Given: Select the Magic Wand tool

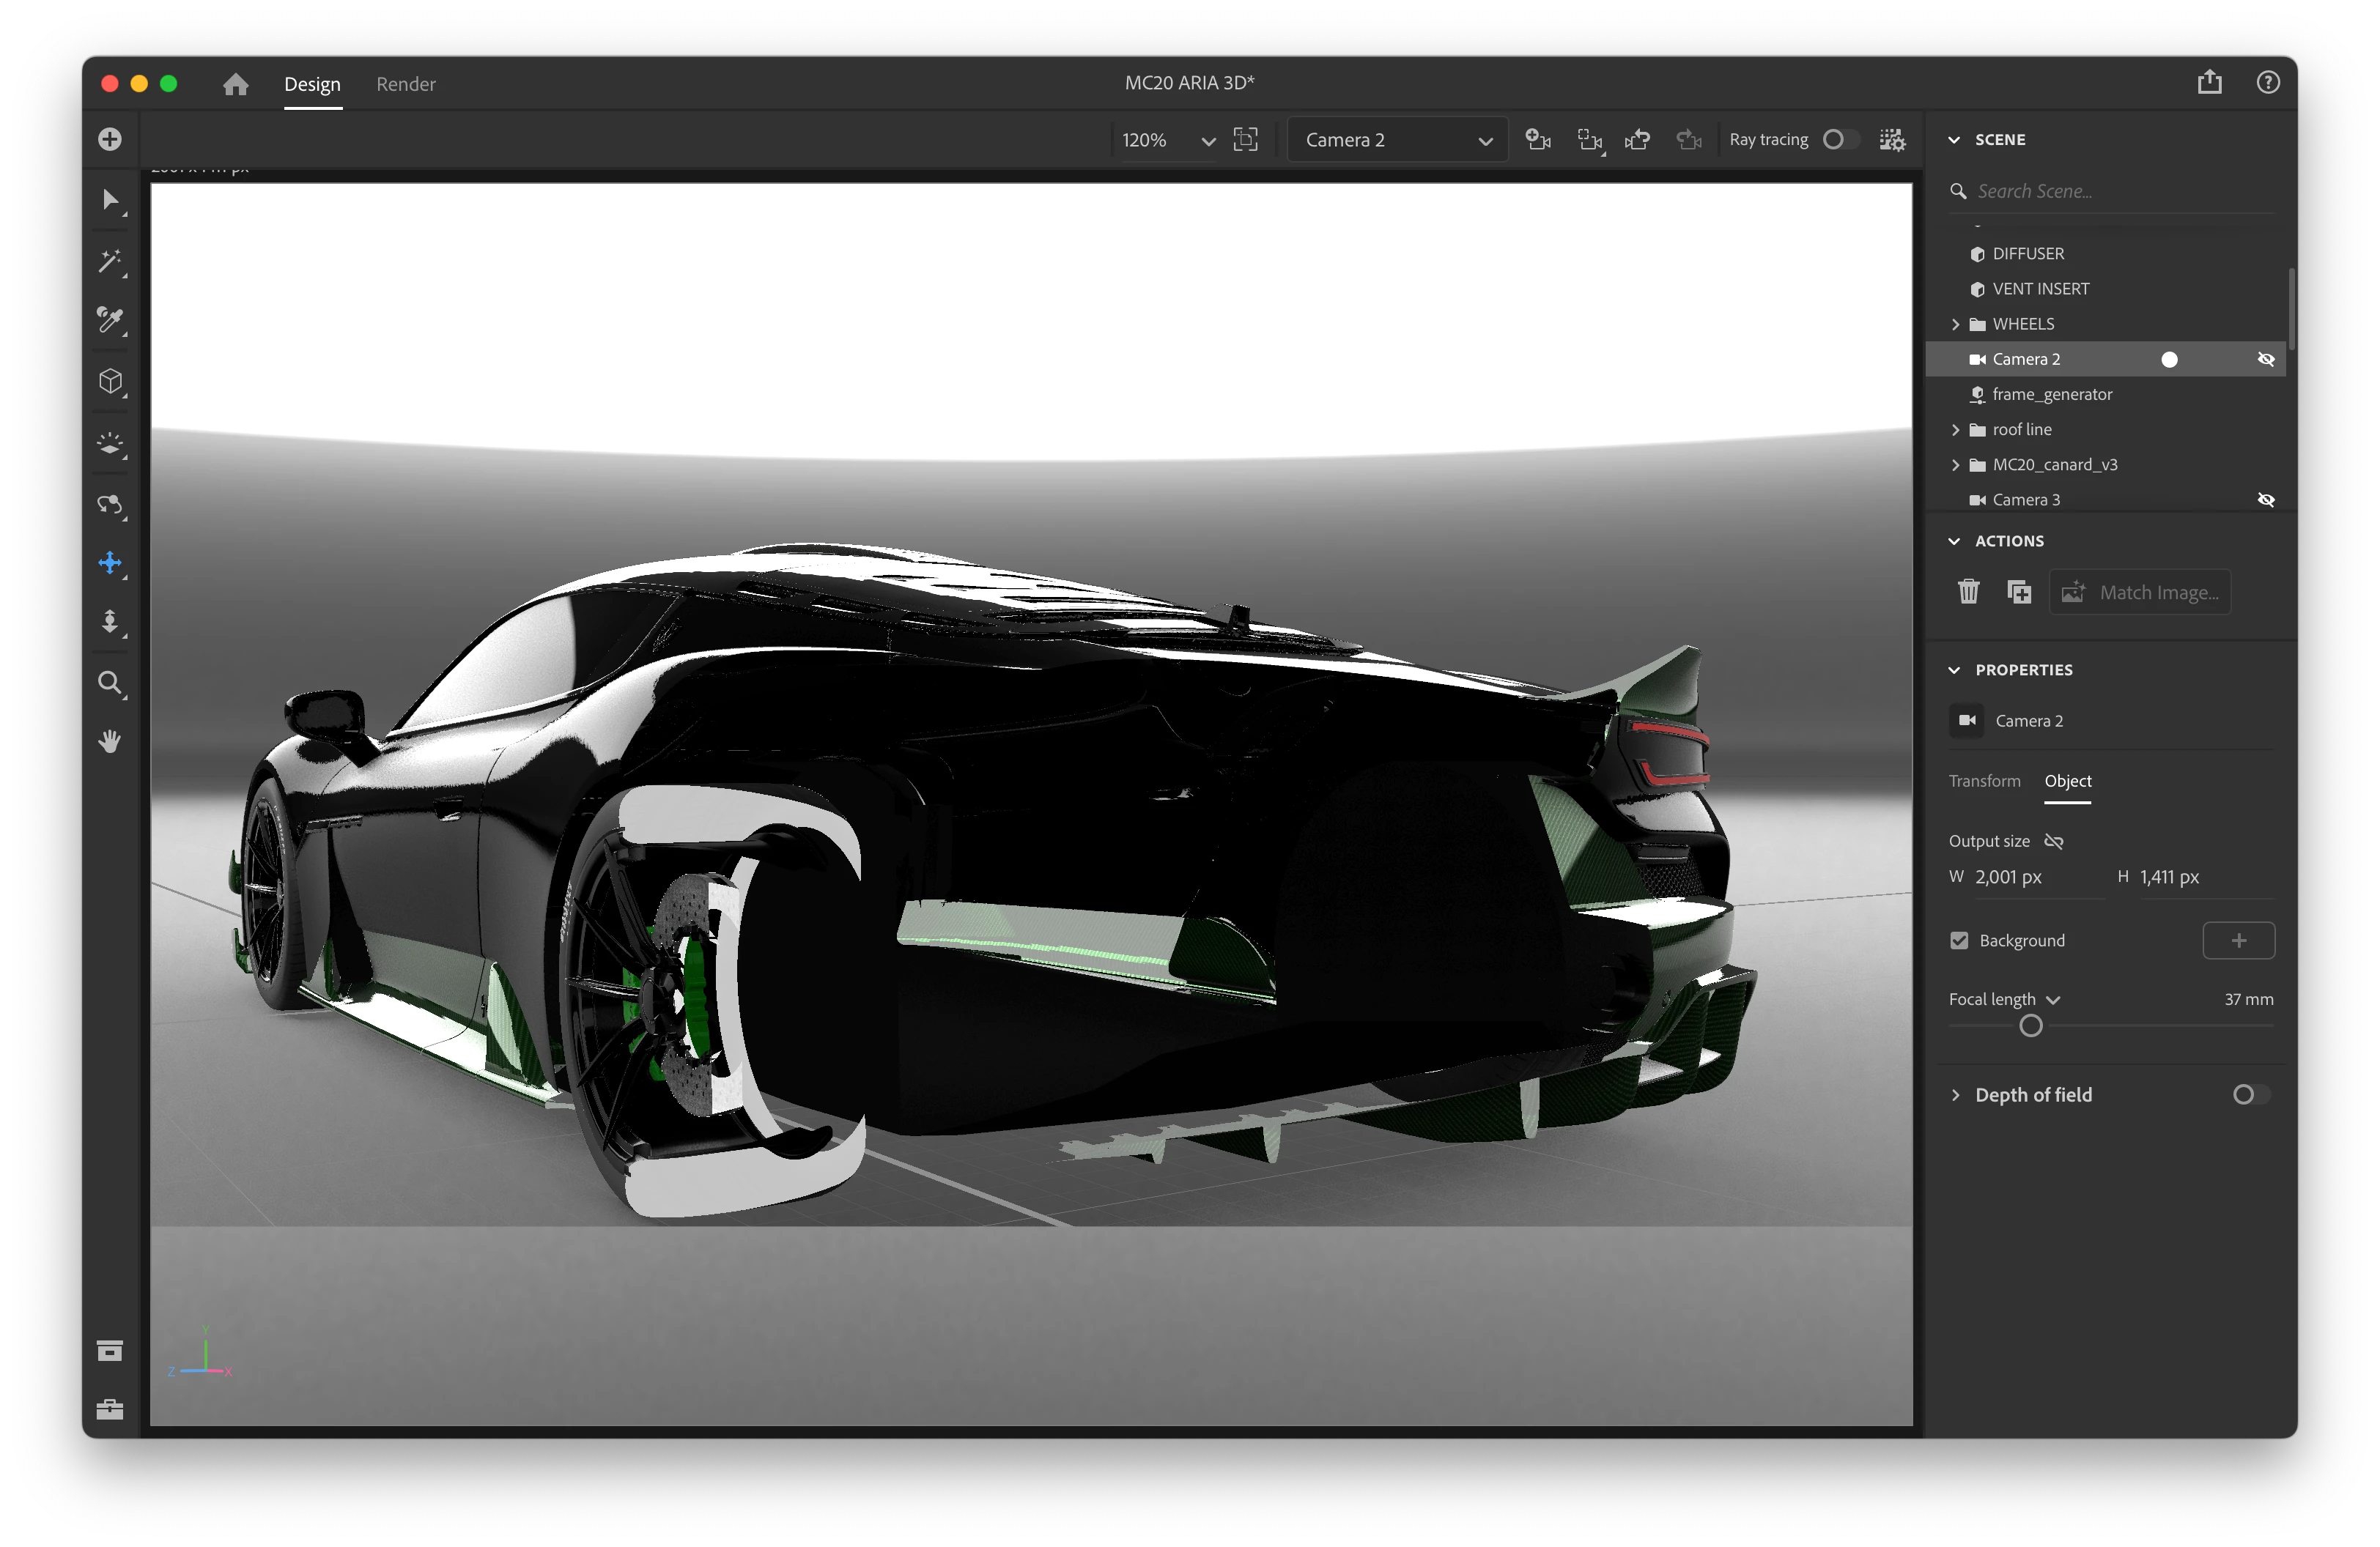Looking at the screenshot, I should (110, 261).
